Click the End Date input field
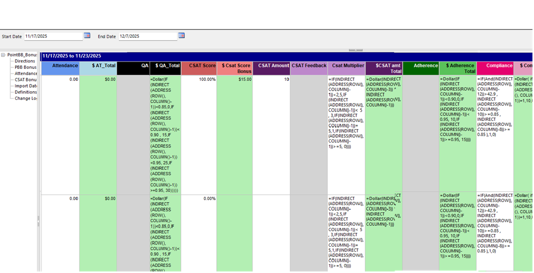 pos(148,36)
